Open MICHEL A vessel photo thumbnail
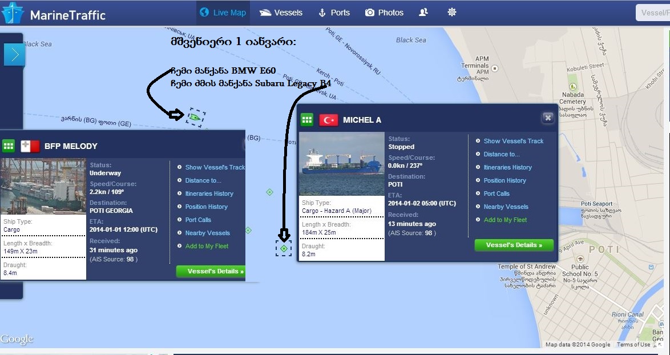The image size is (670, 355). 342,164
